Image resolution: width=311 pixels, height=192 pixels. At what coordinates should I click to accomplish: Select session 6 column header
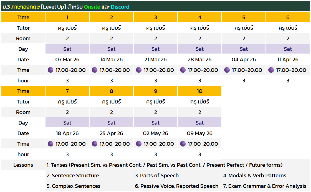click(288, 17)
